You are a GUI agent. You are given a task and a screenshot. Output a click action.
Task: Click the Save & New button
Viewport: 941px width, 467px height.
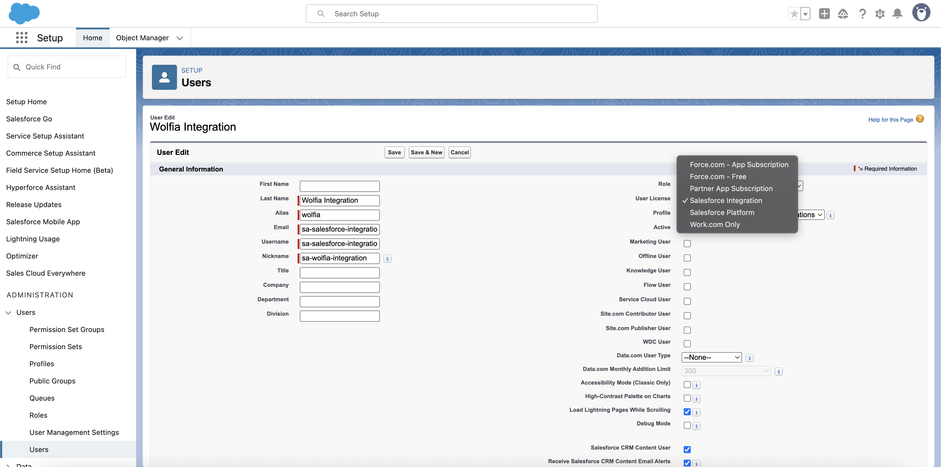click(x=426, y=152)
